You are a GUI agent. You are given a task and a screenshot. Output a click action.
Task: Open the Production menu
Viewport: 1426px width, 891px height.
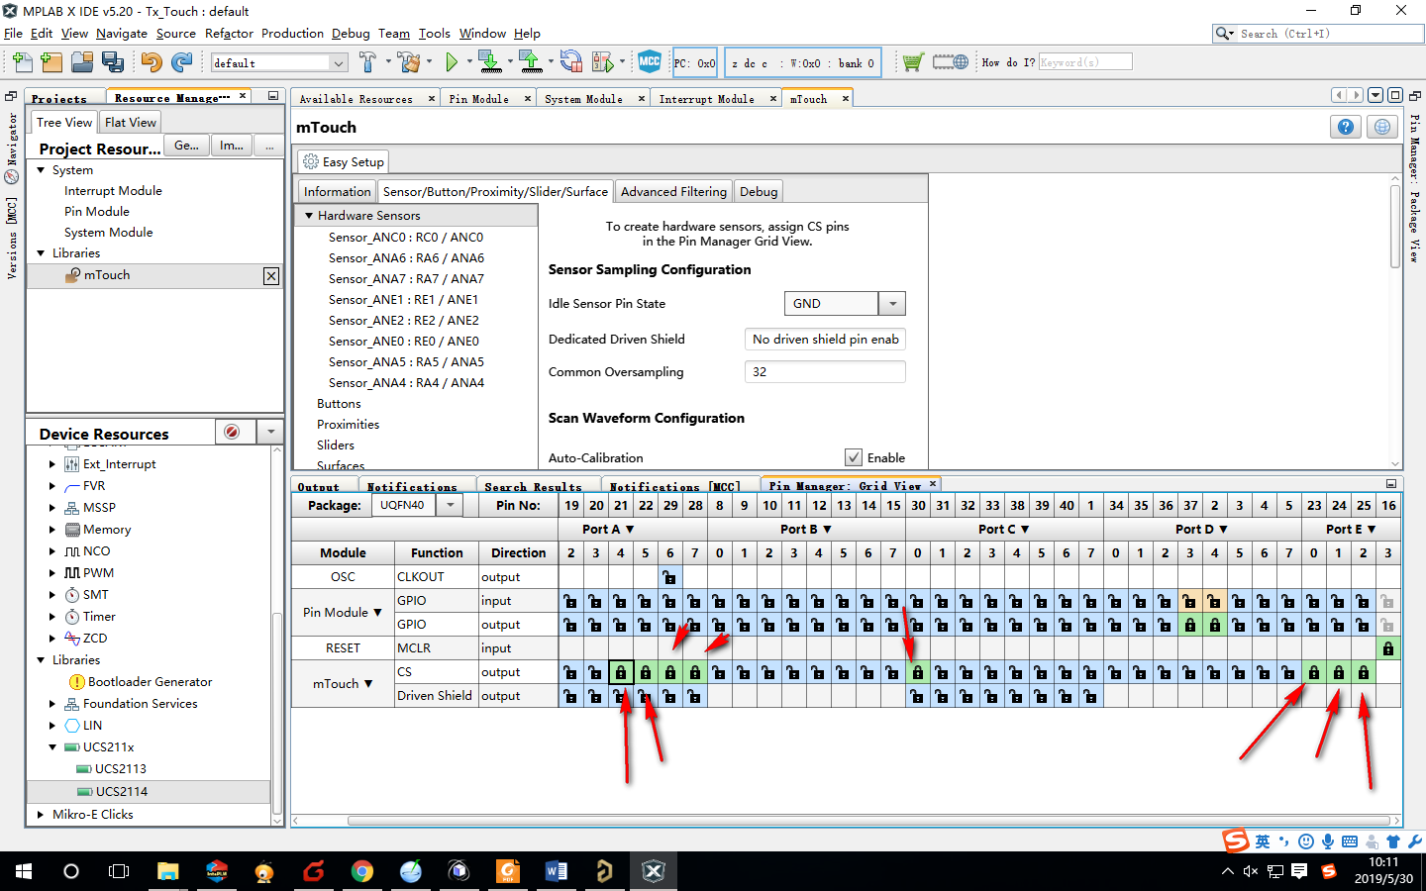292,33
